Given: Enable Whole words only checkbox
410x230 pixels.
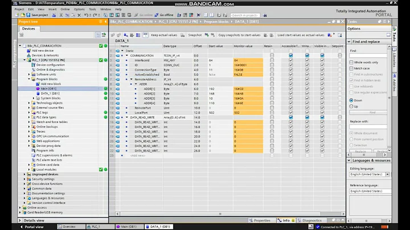Looking at the screenshot, I should click(351, 62).
